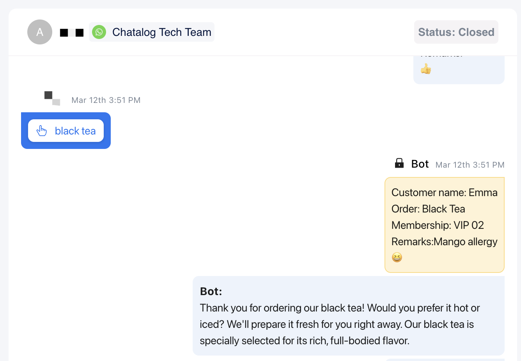Select the Chatalog Tech Team channel label
This screenshot has width=521, height=361.
pos(161,32)
